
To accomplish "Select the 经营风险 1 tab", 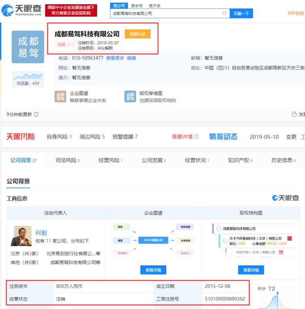I will tap(111, 160).
